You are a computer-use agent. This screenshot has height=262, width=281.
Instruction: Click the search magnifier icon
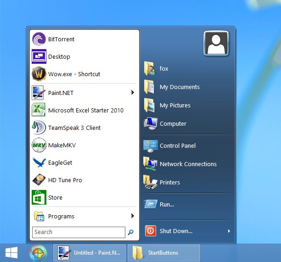coord(131,232)
